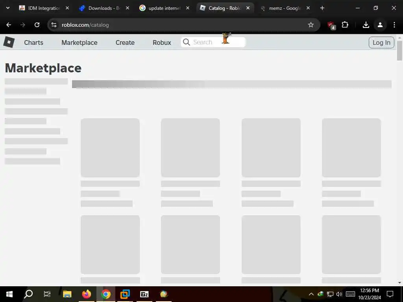403x302 pixels.
Task: Go back with the browser back arrow
Action: pos(9,25)
